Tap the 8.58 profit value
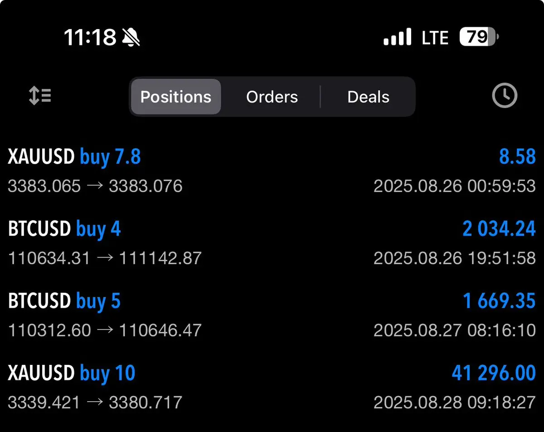 point(517,157)
